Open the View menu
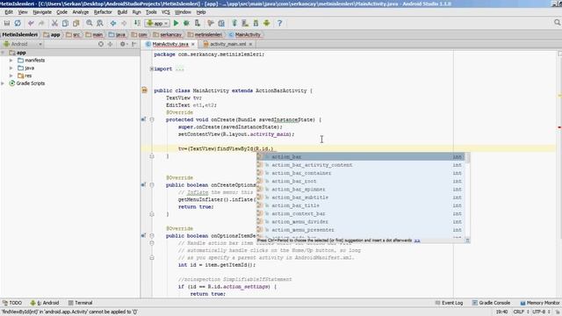The width and height of the screenshot is (562, 316). pyautogui.click(x=23, y=12)
